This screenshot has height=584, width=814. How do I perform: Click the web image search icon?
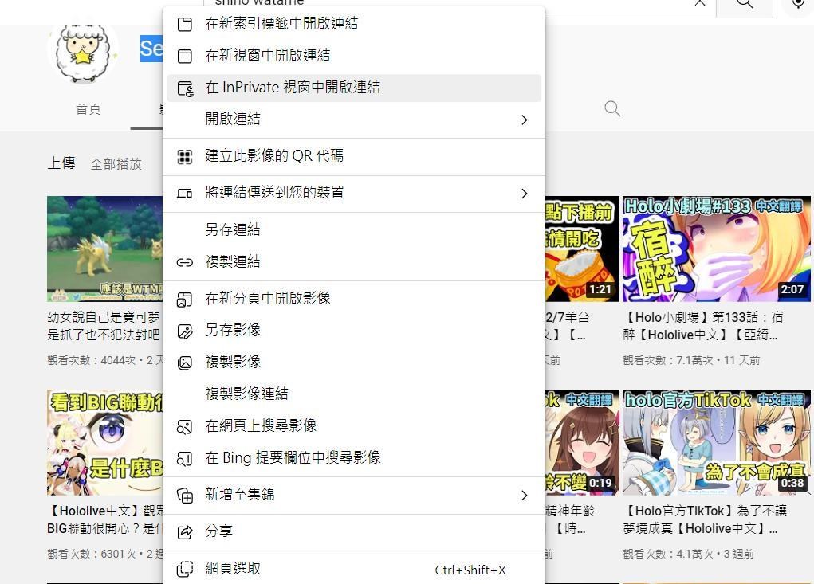click(x=185, y=427)
